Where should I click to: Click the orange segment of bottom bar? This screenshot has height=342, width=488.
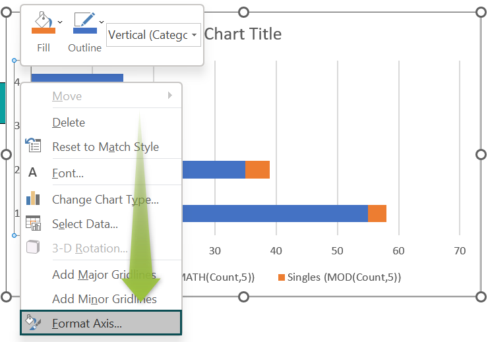[x=377, y=214]
